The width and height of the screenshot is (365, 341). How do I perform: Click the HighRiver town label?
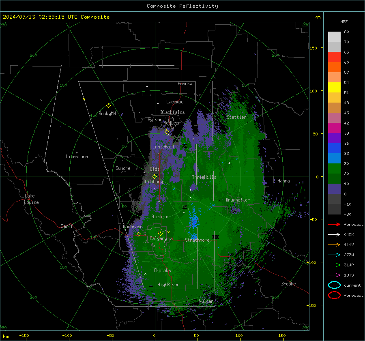tap(168, 285)
